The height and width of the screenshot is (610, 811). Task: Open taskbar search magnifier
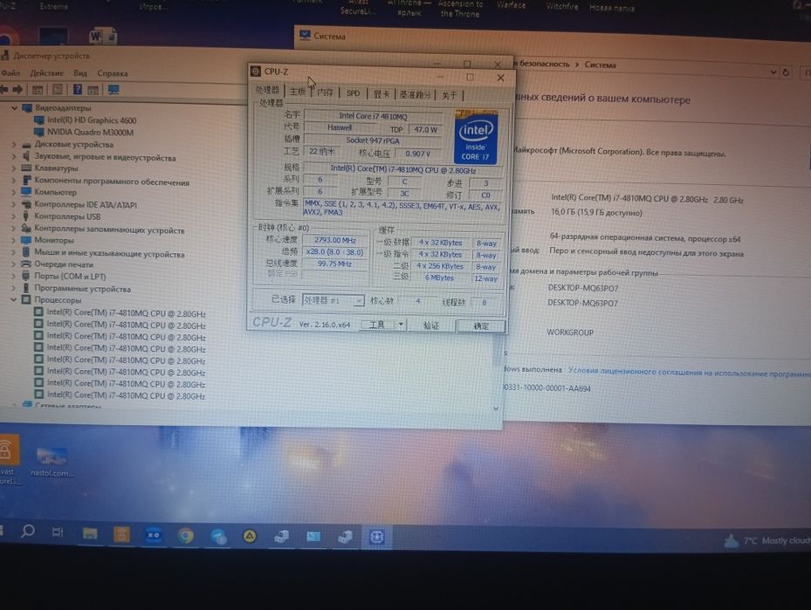pyautogui.click(x=28, y=531)
